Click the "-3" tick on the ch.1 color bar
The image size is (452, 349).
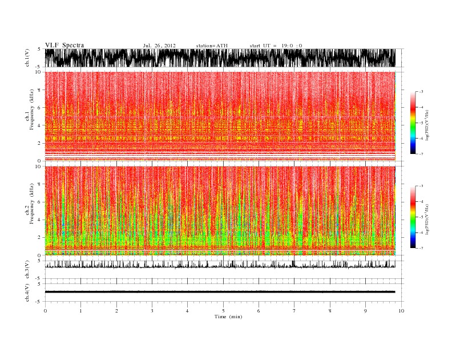421,92
